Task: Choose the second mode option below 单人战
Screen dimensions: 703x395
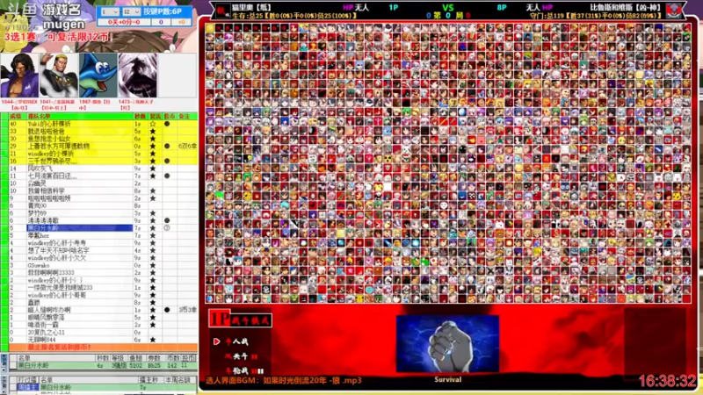Action: coord(241,356)
